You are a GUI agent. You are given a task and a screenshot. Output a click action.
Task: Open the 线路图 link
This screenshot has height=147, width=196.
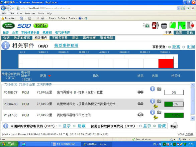(47, 32)
